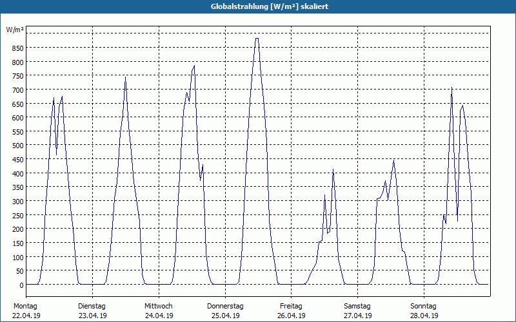Viewport: 516px width, 322px height.
Task: Select the date 22.04.19
Action: pos(26,316)
